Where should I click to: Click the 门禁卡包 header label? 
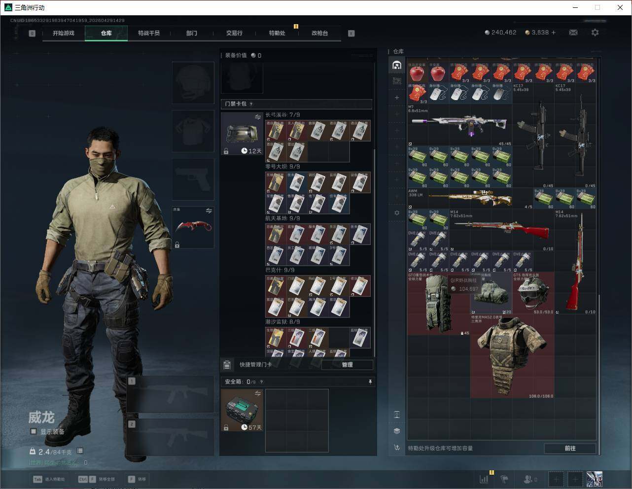point(236,104)
